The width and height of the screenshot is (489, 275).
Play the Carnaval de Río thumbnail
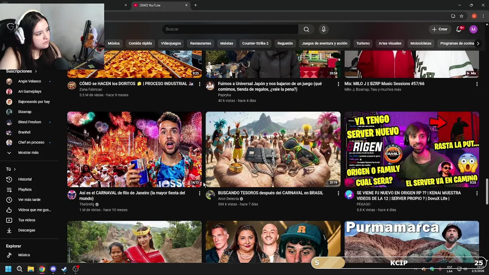(134, 149)
